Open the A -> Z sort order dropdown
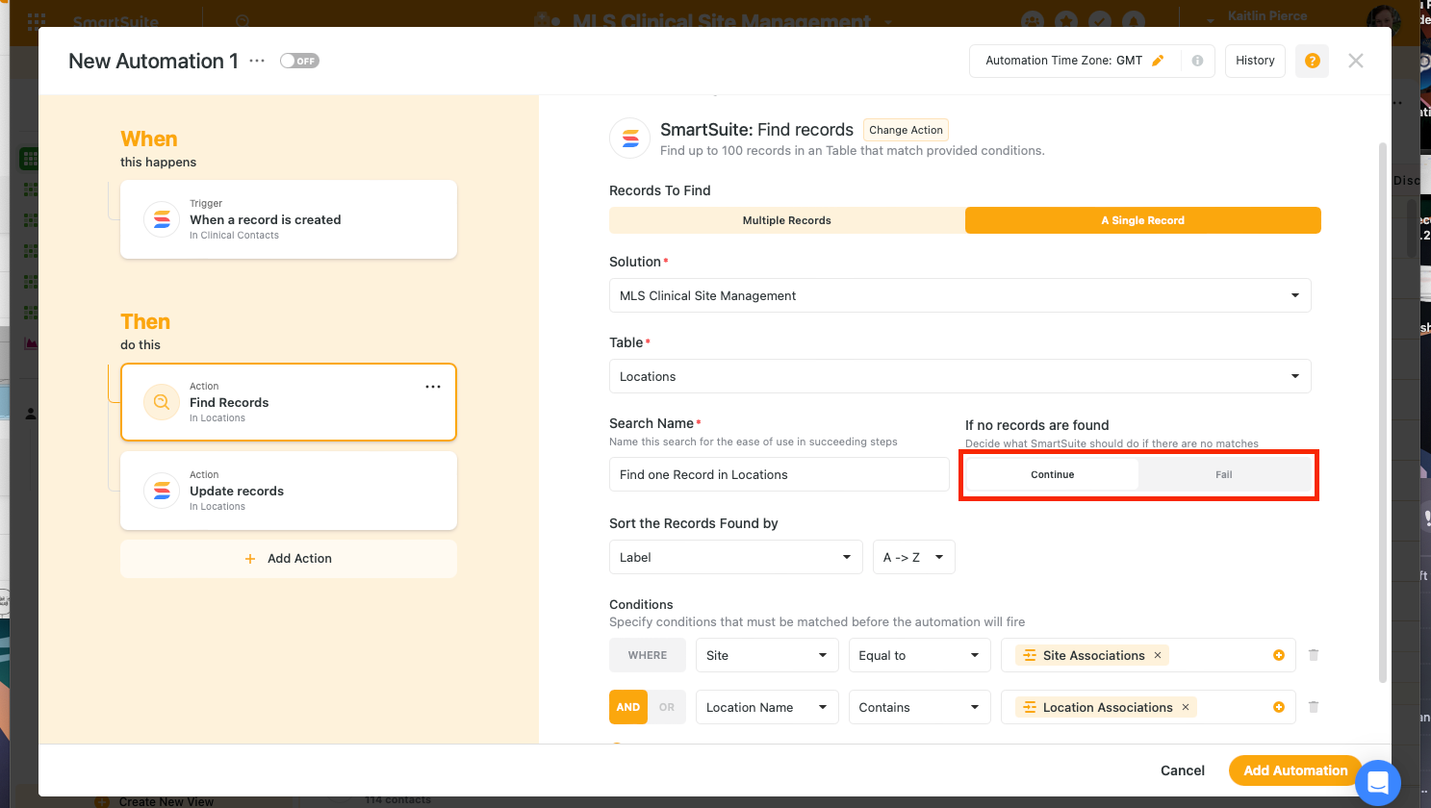The height and width of the screenshot is (808, 1431). click(914, 557)
